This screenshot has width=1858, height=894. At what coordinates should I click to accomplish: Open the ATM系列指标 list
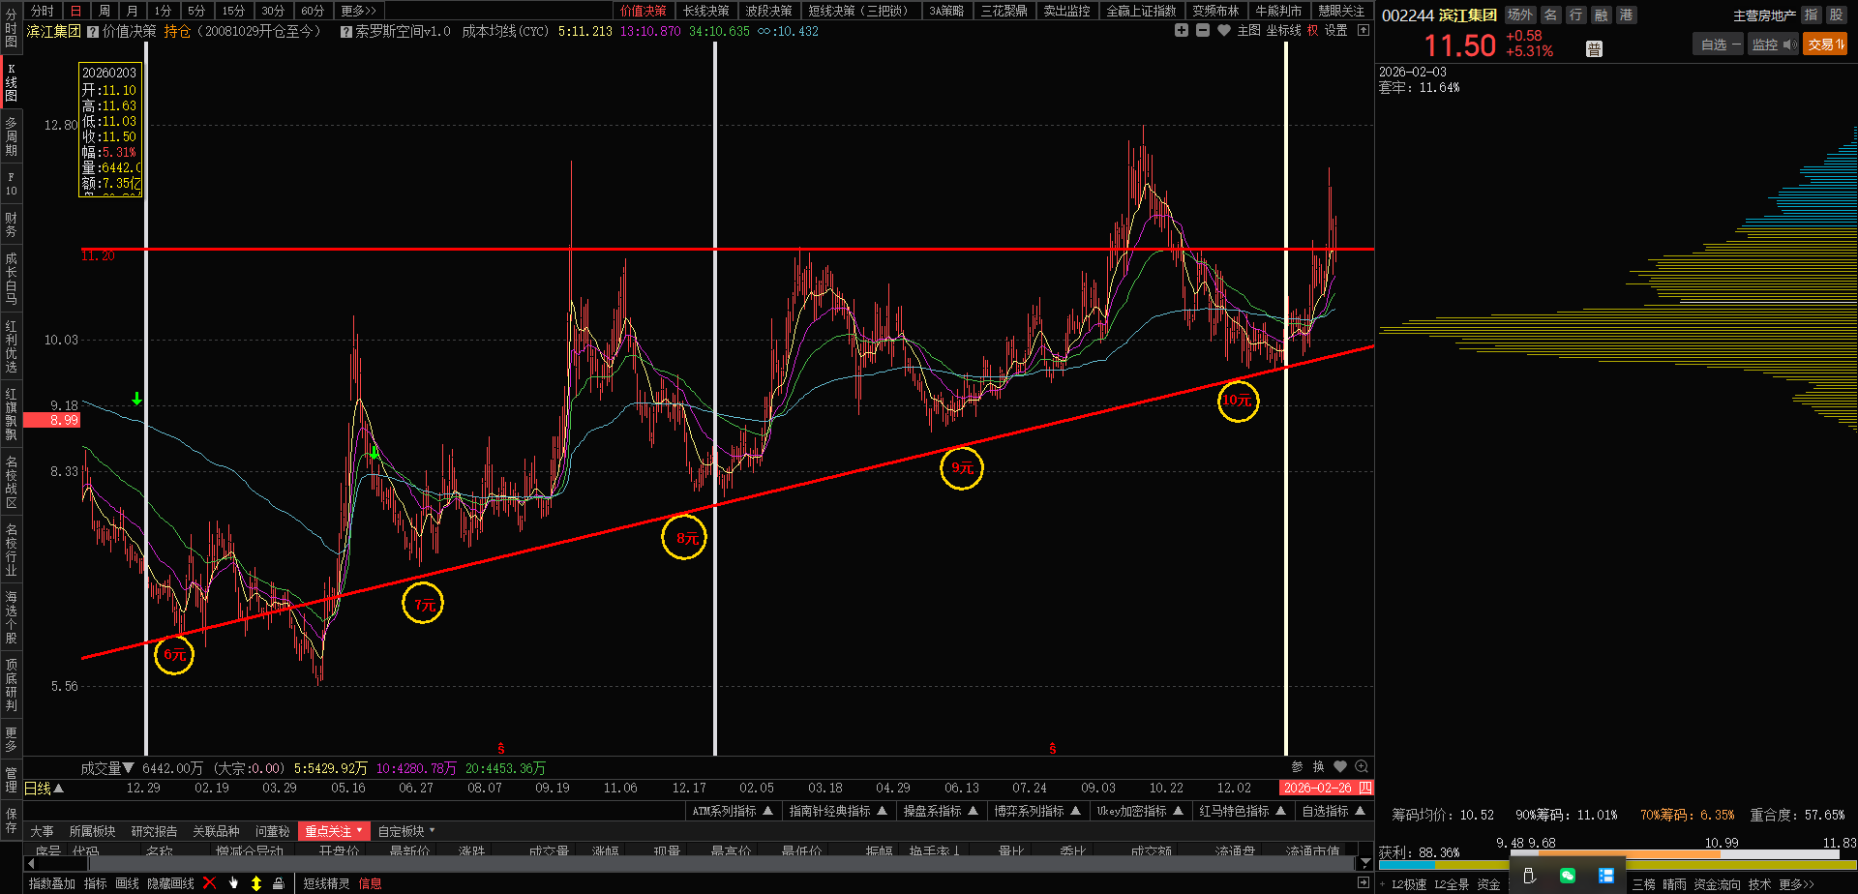[733, 811]
